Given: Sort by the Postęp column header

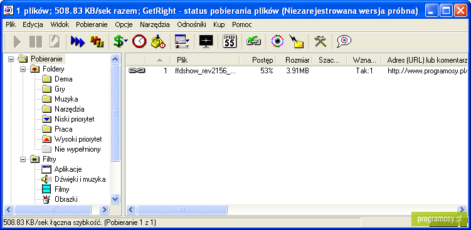Looking at the screenshot, I should click(x=258, y=60).
